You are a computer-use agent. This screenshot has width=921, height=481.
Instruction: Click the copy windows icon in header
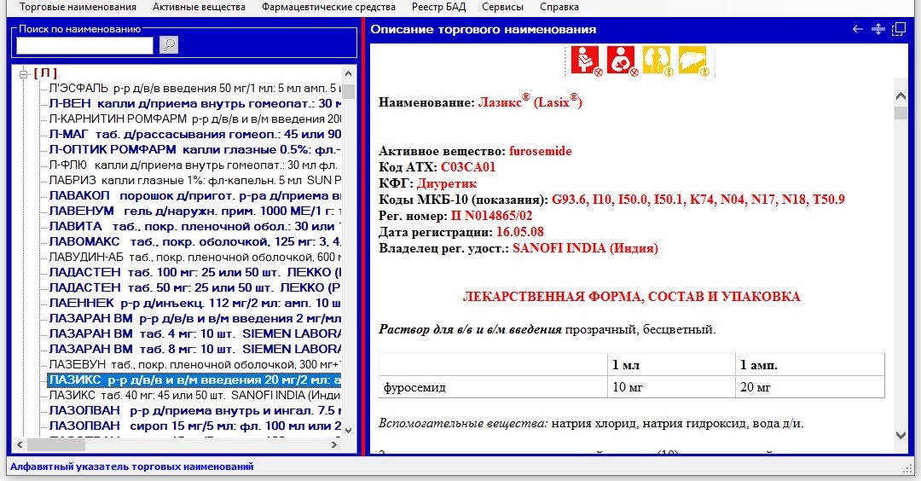[x=899, y=29]
